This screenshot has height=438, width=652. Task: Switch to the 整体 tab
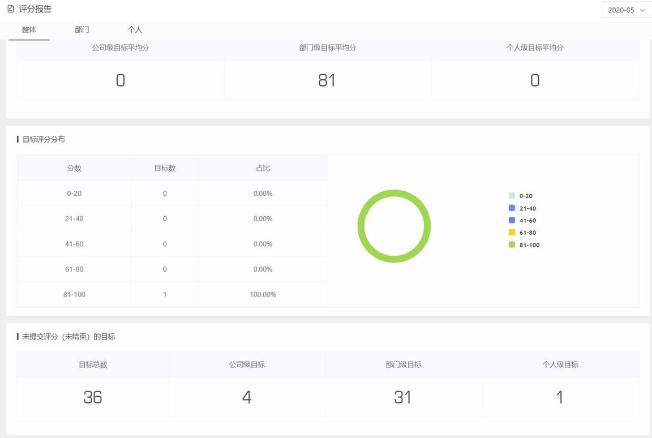click(29, 29)
